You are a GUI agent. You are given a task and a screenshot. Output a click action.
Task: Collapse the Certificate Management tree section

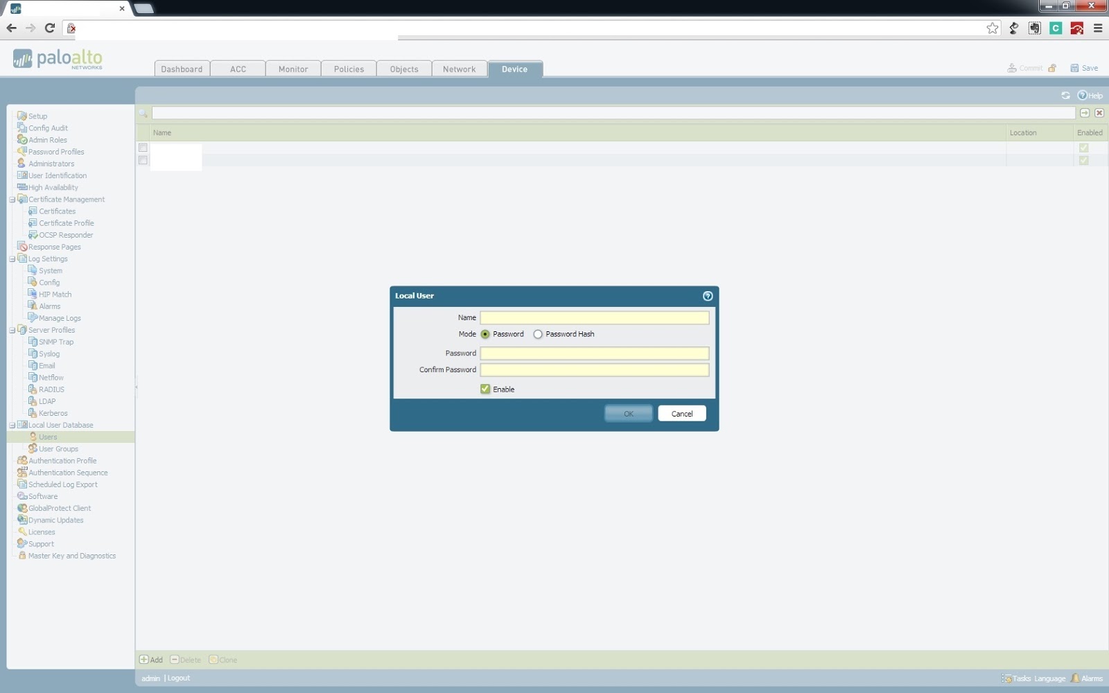[12, 199]
